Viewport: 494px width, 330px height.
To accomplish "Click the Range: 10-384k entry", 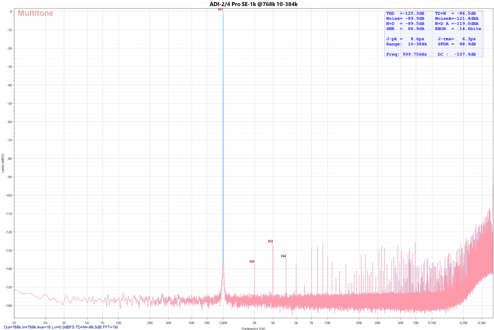I will tap(406, 44).
